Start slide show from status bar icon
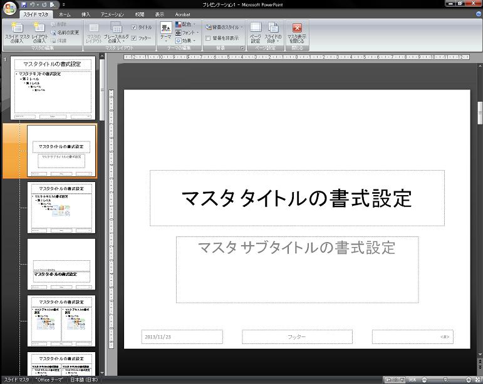 point(402,380)
